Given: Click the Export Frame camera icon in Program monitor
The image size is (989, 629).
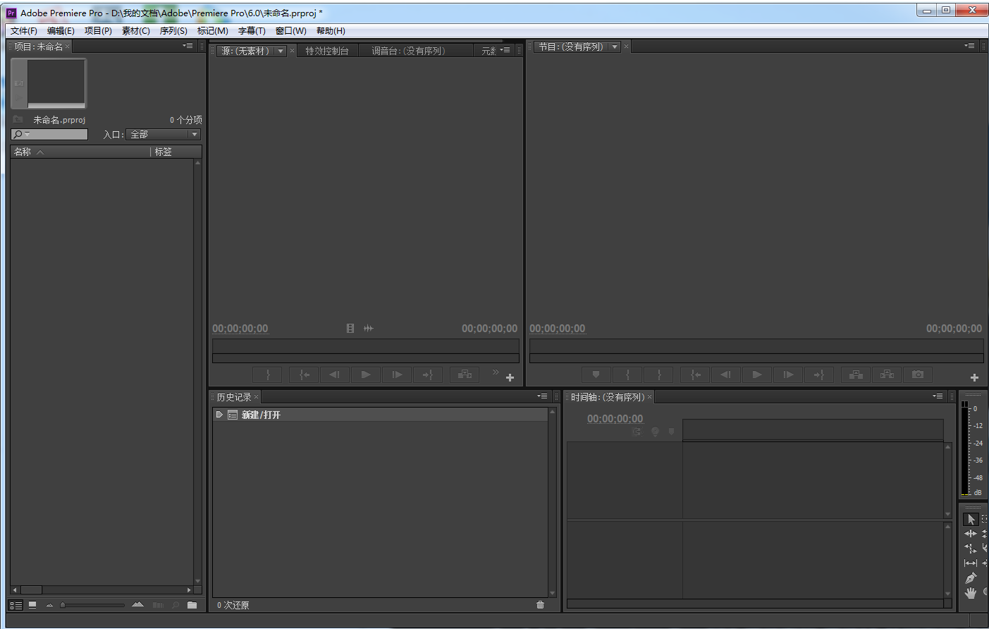Looking at the screenshot, I should 917,374.
